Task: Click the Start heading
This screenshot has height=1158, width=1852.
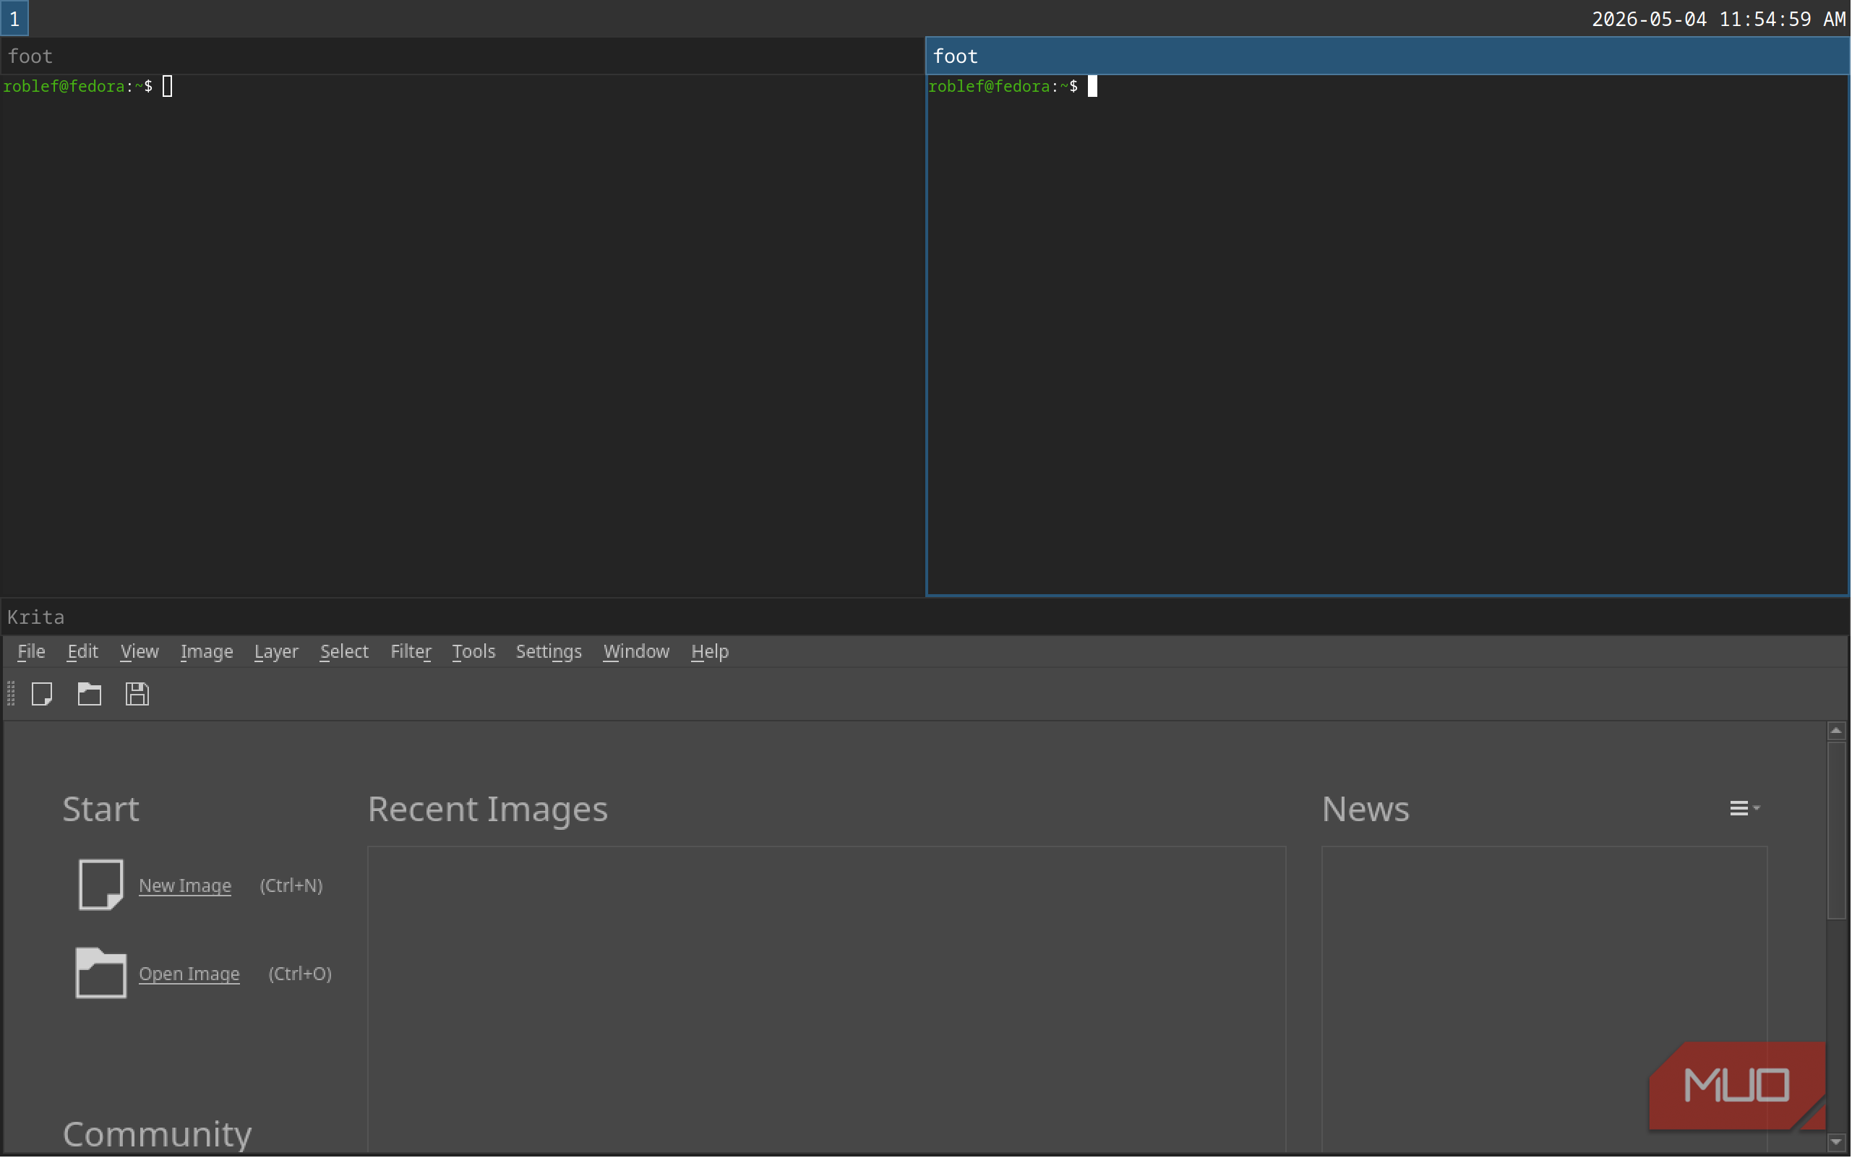Action: coord(101,810)
